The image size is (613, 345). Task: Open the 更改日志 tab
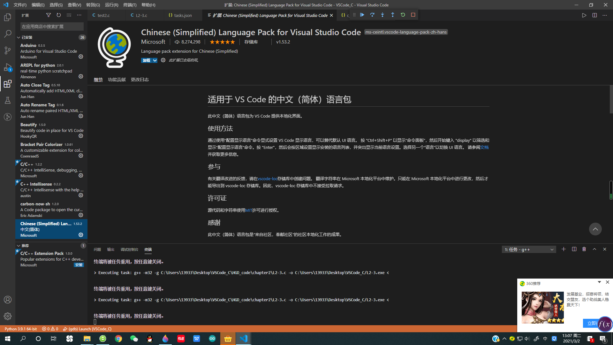tap(140, 80)
